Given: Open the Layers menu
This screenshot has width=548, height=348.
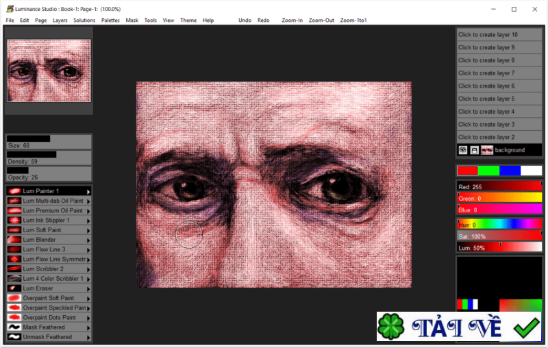Looking at the screenshot, I should 60,20.
